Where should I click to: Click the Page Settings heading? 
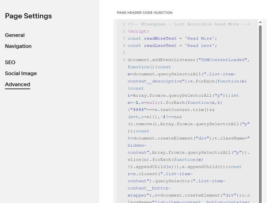coord(28,16)
